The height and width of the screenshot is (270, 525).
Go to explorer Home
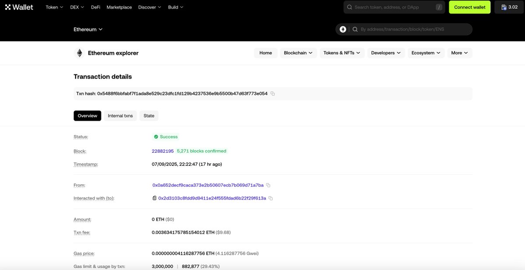(266, 53)
